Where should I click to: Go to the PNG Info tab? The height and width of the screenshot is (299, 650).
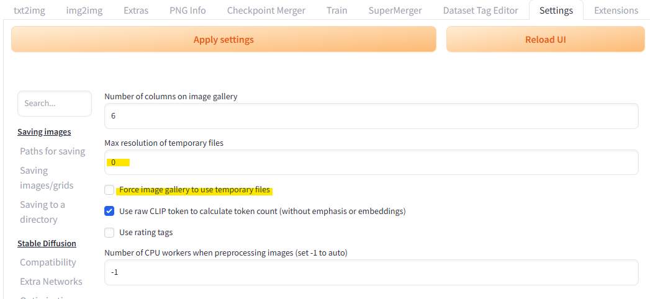click(187, 11)
